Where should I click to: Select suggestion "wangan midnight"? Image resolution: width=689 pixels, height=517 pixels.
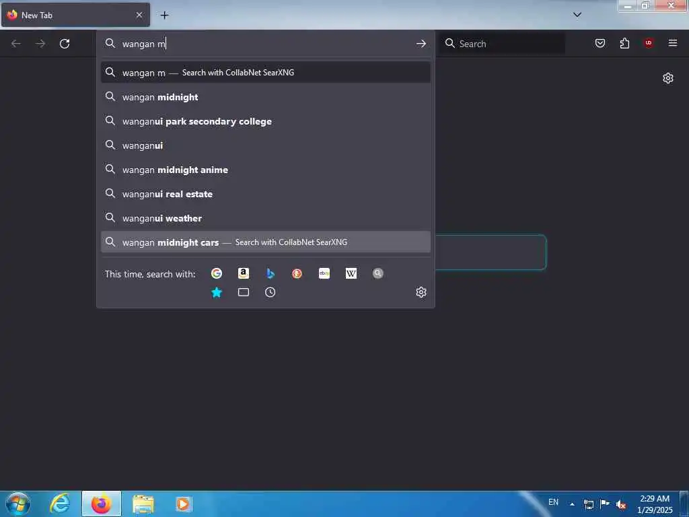point(265,97)
